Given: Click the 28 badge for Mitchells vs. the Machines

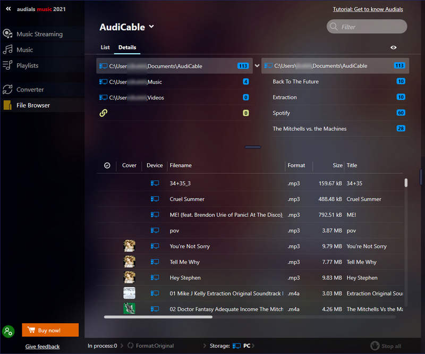Looking at the screenshot, I should tap(401, 128).
